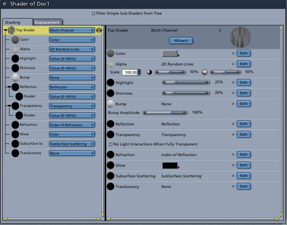Click the Highlight sphere icon in tree
Screen dimensions: 287x225
pos(15,59)
